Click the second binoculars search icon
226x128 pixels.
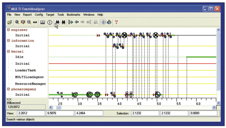point(64,22)
